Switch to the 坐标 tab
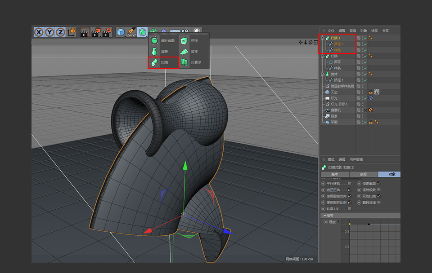Screen dimensions: 432x273 pos(364,174)
